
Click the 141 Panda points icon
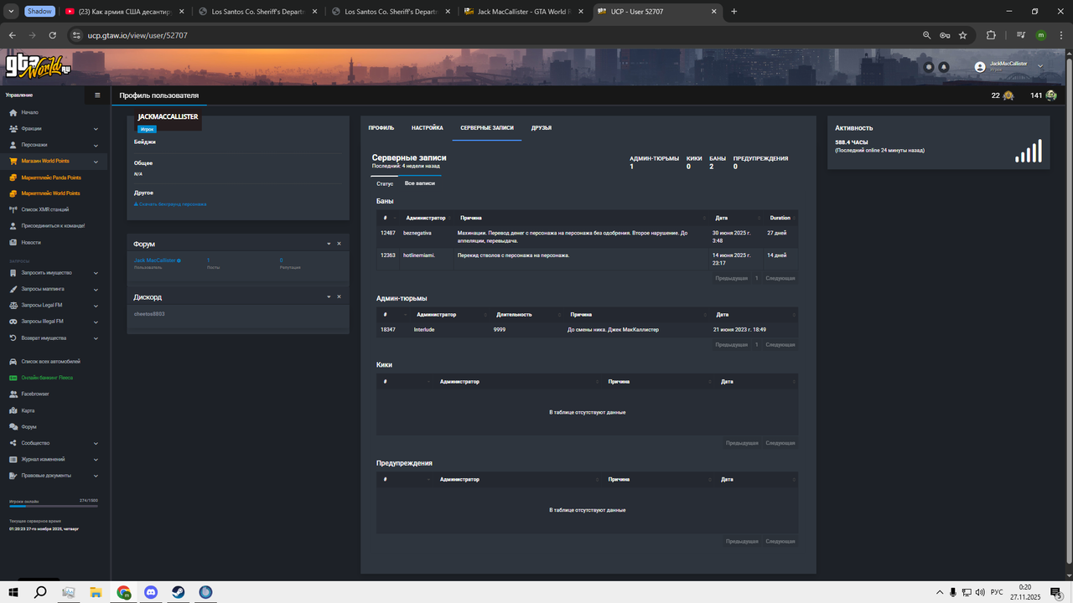click(x=1051, y=95)
